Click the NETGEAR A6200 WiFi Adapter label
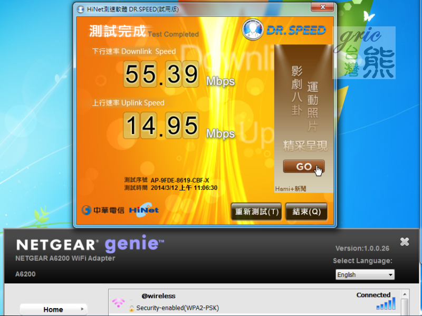The image size is (422, 316). (65, 258)
